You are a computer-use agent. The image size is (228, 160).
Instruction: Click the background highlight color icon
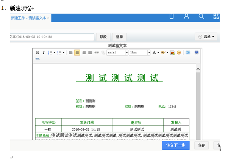point(163,53)
